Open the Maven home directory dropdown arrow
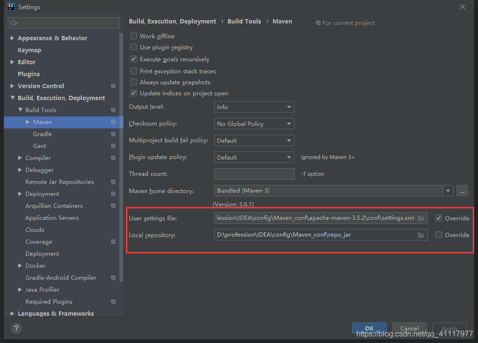Screen dimensions: 478x343 click(x=448, y=191)
